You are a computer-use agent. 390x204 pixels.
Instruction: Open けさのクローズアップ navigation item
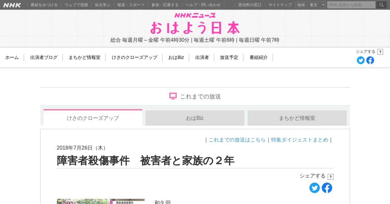click(135, 57)
